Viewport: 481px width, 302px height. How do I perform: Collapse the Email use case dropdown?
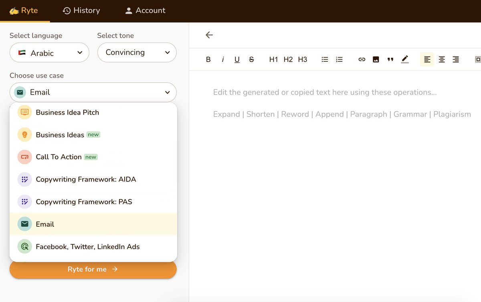(93, 92)
